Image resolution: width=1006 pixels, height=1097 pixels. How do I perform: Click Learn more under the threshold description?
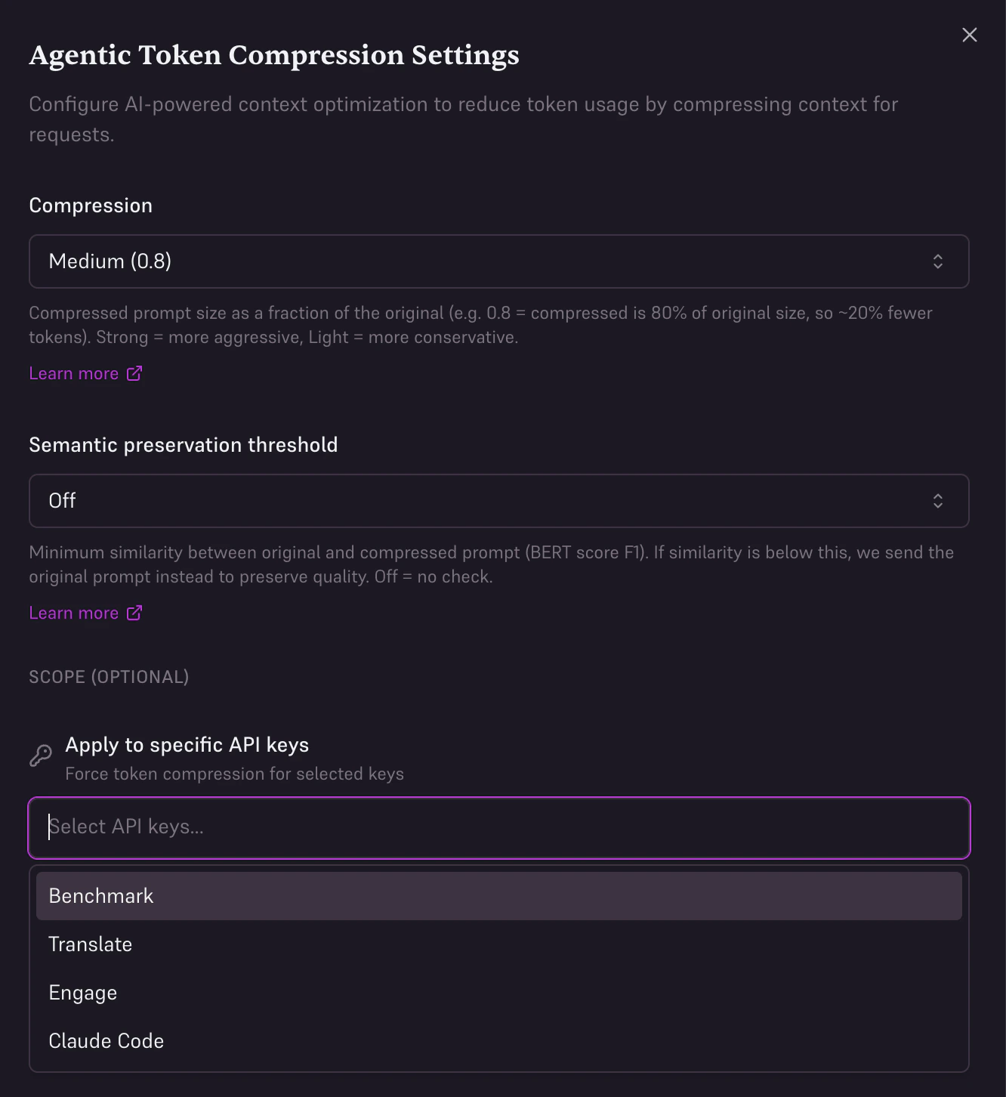coord(73,613)
